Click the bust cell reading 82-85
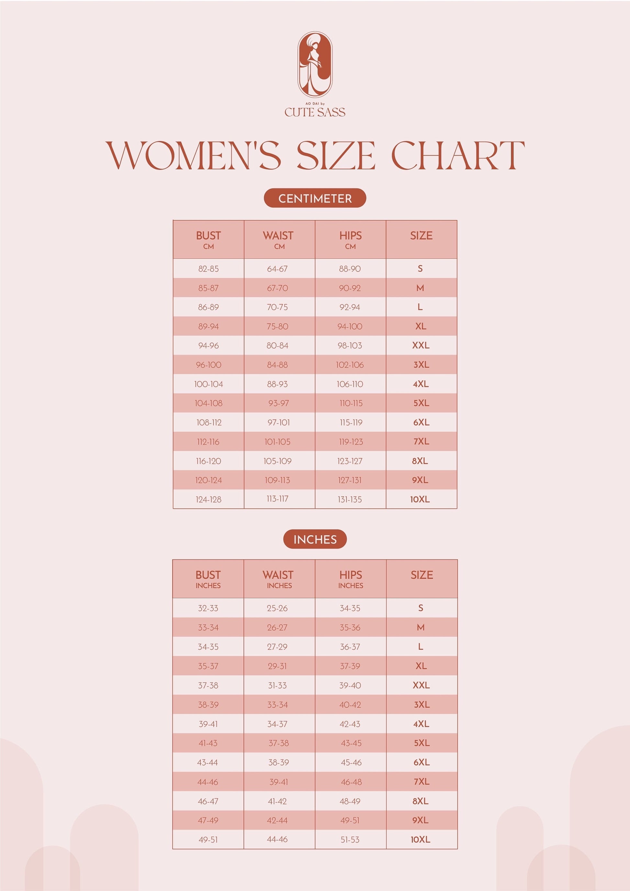This screenshot has height=891, width=630. pos(208,268)
